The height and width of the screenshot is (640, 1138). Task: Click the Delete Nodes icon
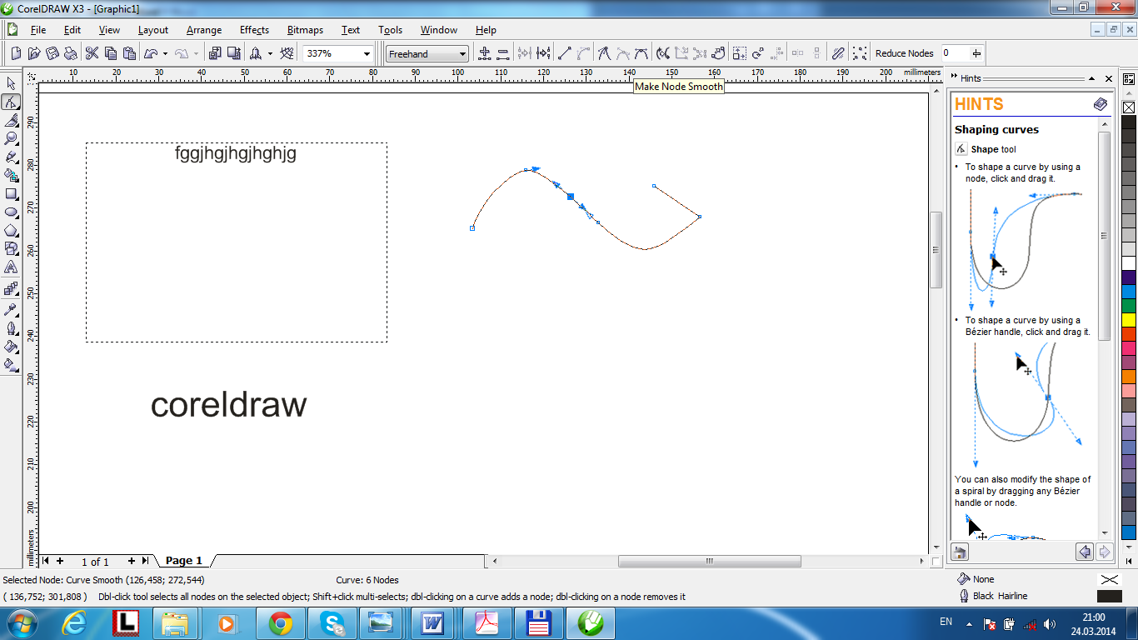(x=503, y=53)
